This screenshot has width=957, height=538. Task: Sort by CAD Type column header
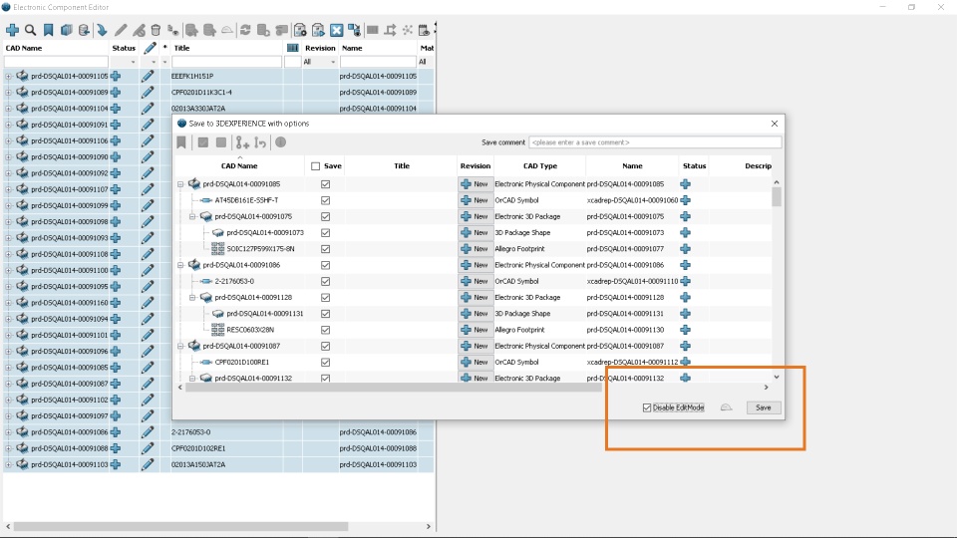coord(540,166)
